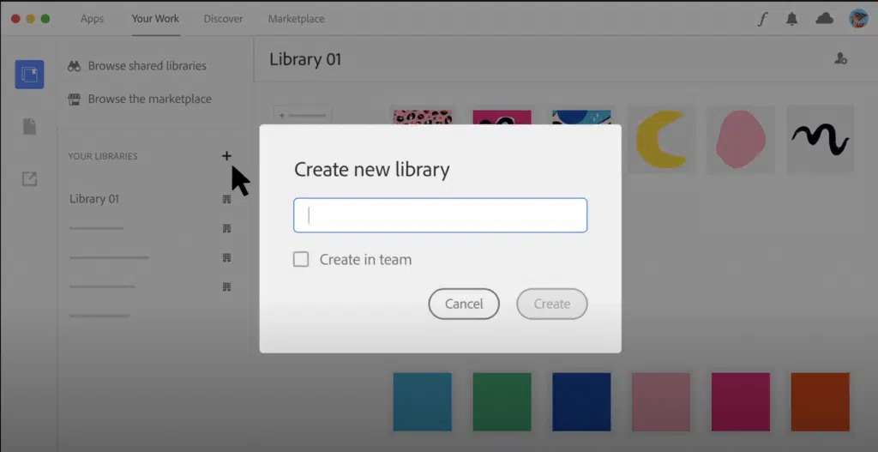Open the fonts f icon

pos(761,19)
